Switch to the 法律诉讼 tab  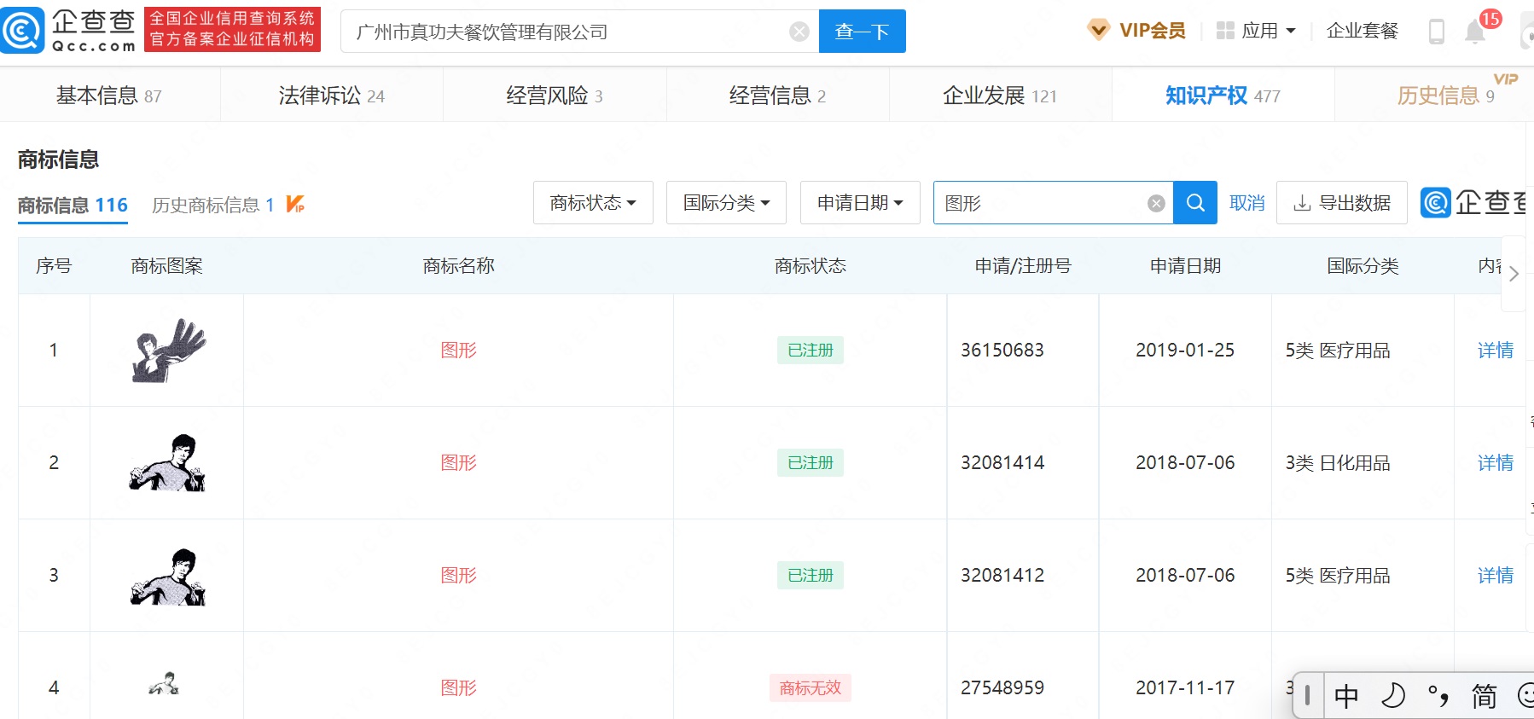(331, 96)
